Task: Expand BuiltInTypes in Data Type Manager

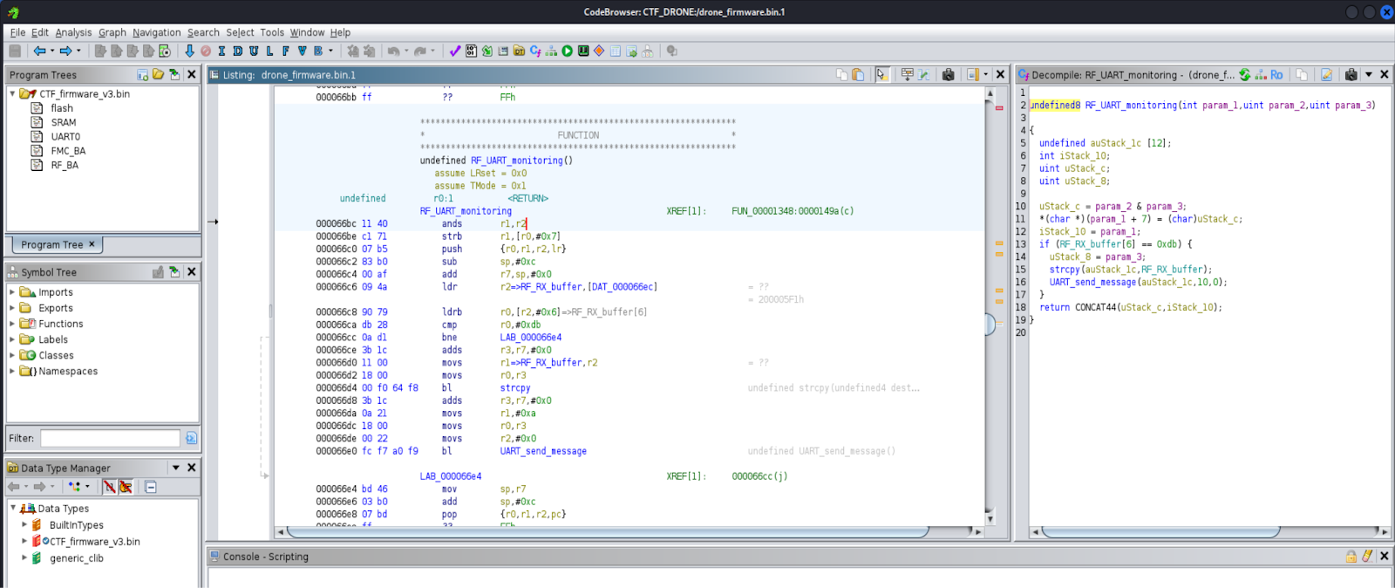Action: click(x=24, y=525)
